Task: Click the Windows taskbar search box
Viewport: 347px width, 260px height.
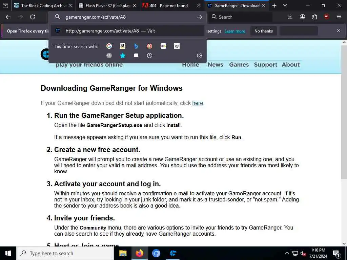Action: coord(65,253)
